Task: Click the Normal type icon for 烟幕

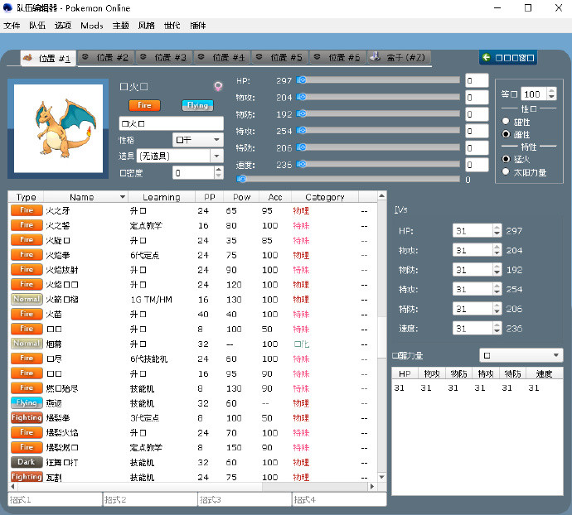Action: tap(27, 344)
